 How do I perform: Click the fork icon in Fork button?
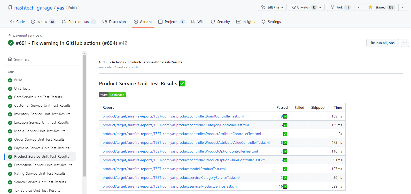(x=332, y=7)
